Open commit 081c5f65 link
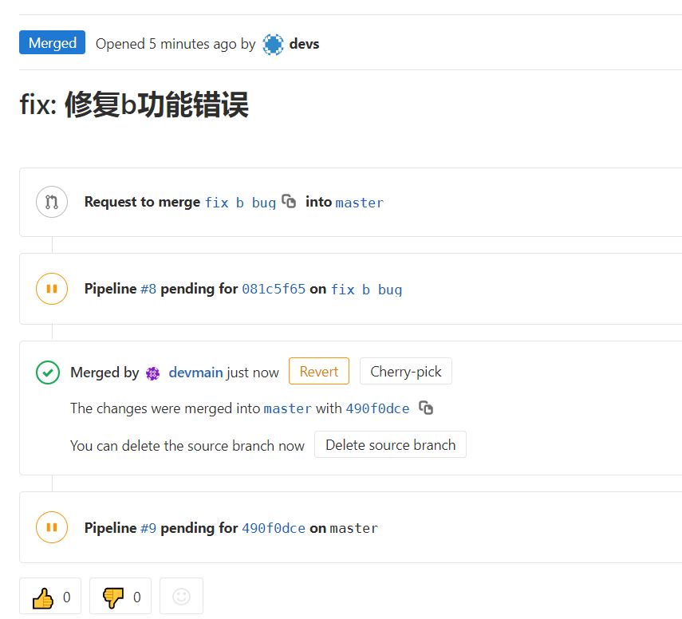This screenshot has width=682, height=619. 274,289
